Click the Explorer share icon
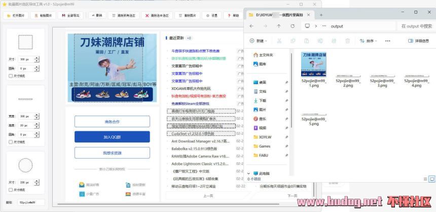Image resolution: width=436 pixels, height=212 pixels. (334, 41)
